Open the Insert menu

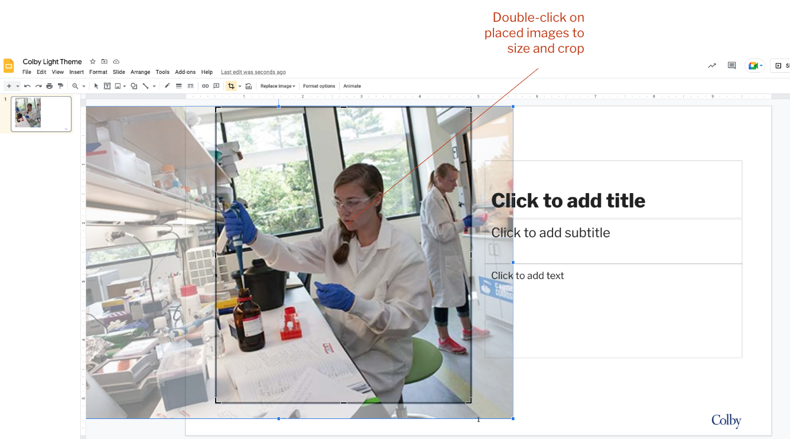point(77,72)
